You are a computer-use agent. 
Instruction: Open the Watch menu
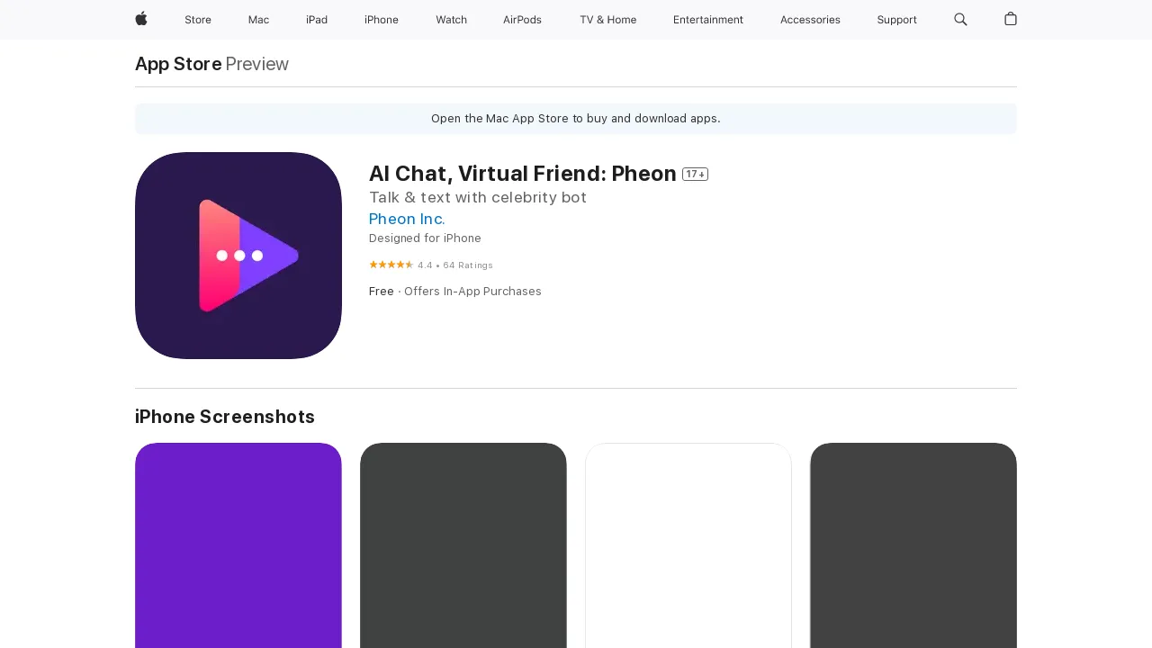pos(451,20)
